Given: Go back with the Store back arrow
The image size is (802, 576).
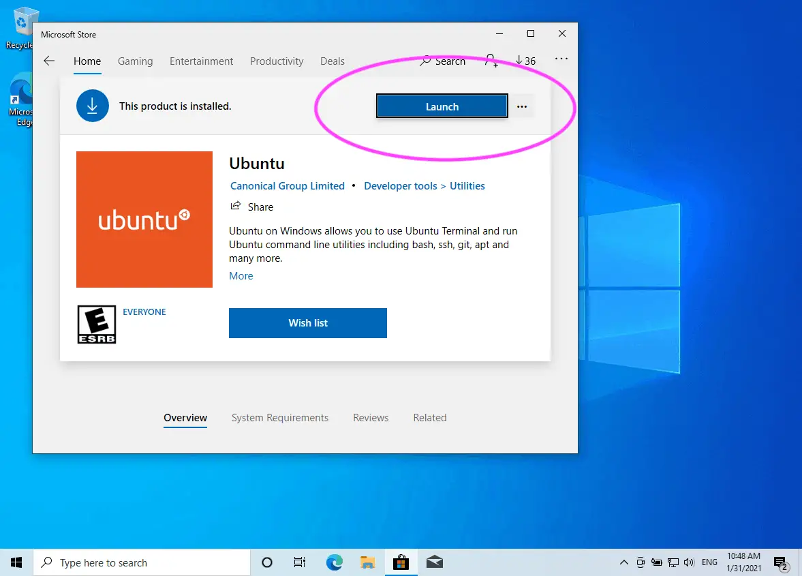Looking at the screenshot, I should click(x=49, y=61).
